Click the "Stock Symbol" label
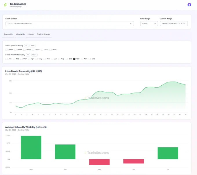Screen dimensions: 197x175 [x=11, y=19]
